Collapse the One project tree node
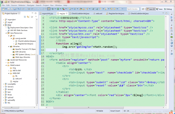The image size is (175, 114). [x=3, y=25]
